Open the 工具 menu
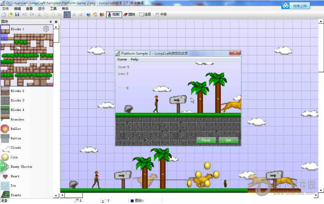The image size is (324, 204). pos(53,9)
